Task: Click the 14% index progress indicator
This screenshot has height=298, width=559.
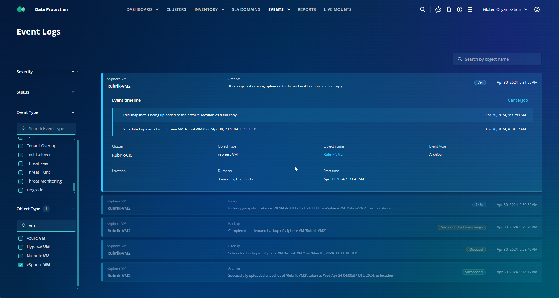Action: click(479, 205)
